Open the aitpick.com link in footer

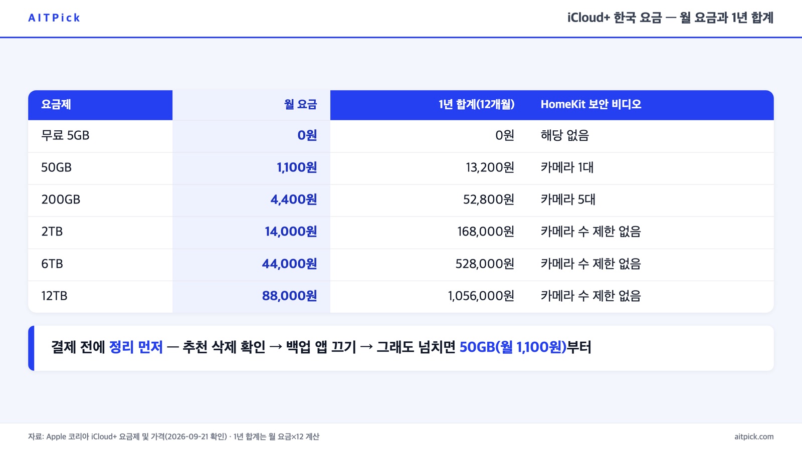[x=754, y=436]
